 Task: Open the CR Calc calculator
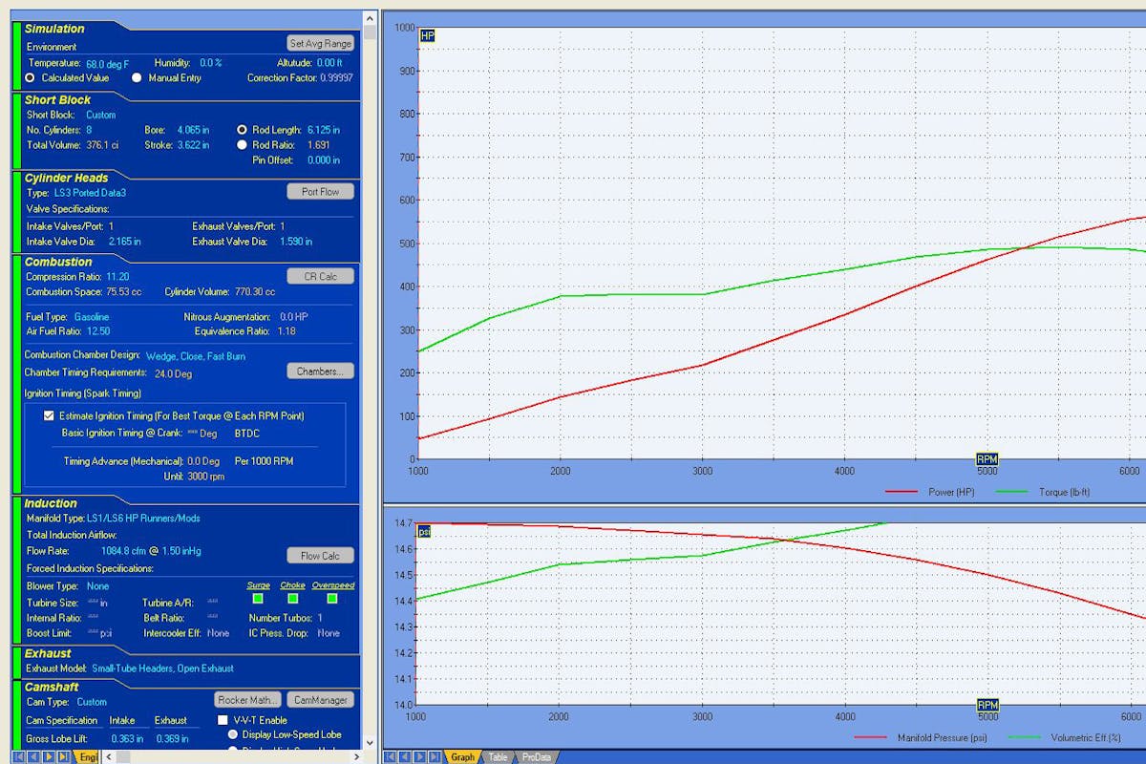(x=320, y=276)
